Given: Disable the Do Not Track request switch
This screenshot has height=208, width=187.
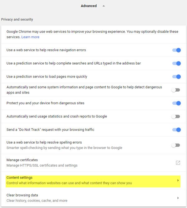Looking at the screenshot, I should click(x=176, y=130).
